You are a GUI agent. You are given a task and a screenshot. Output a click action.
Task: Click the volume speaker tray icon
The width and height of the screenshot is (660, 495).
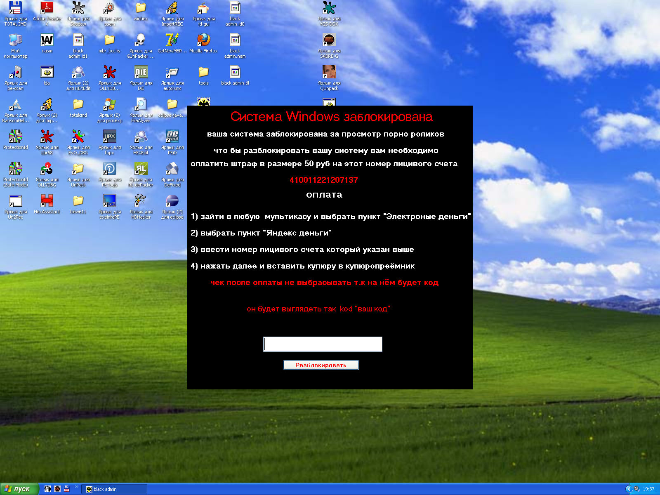pos(636,489)
